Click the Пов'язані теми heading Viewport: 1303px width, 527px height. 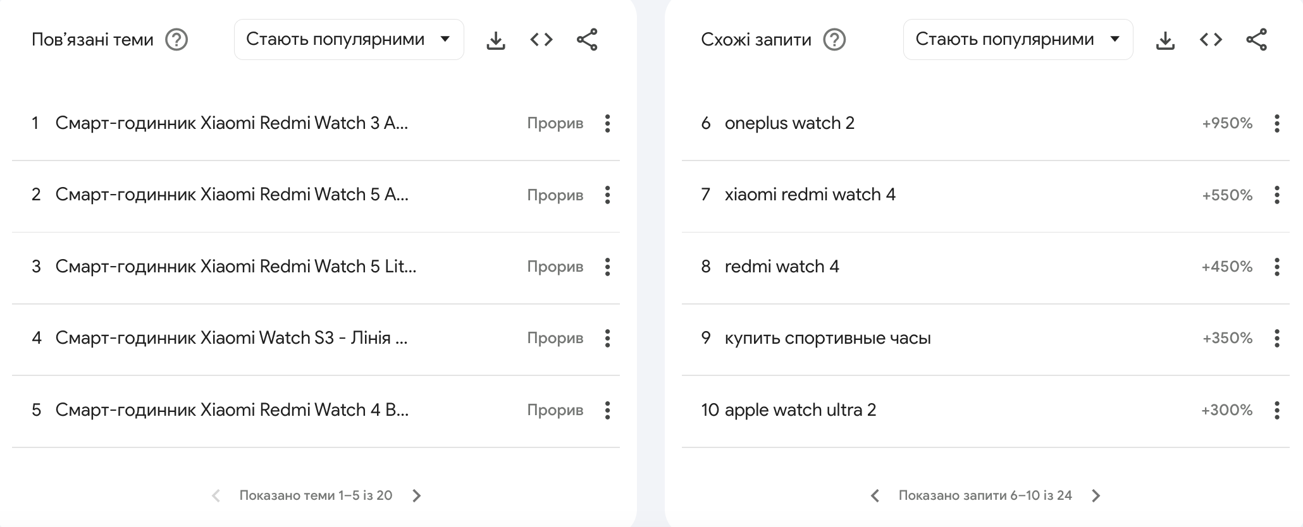(x=92, y=39)
